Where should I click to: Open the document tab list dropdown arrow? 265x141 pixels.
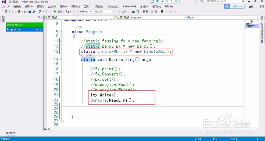tap(42, 17)
